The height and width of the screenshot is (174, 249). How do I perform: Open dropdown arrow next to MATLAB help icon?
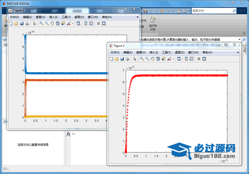point(189,11)
